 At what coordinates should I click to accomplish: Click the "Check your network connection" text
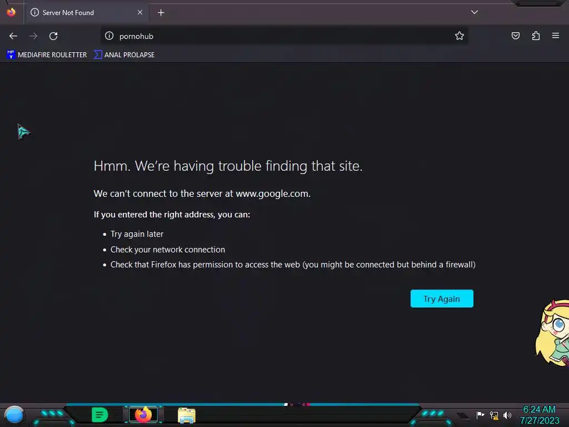tap(168, 250)
